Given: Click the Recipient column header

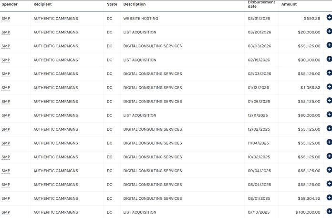Looking at the screenshot, I should pyautogui.click(x=42, y=4).
